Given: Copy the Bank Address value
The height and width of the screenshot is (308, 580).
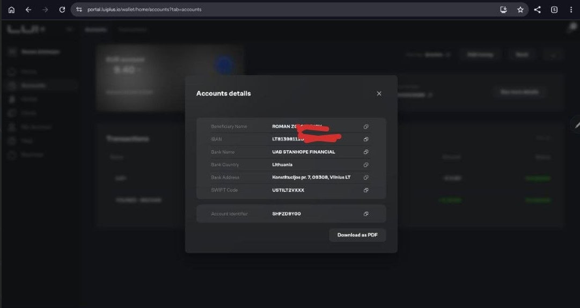Looking at the screenshot, I should click(x=366, y=178).
